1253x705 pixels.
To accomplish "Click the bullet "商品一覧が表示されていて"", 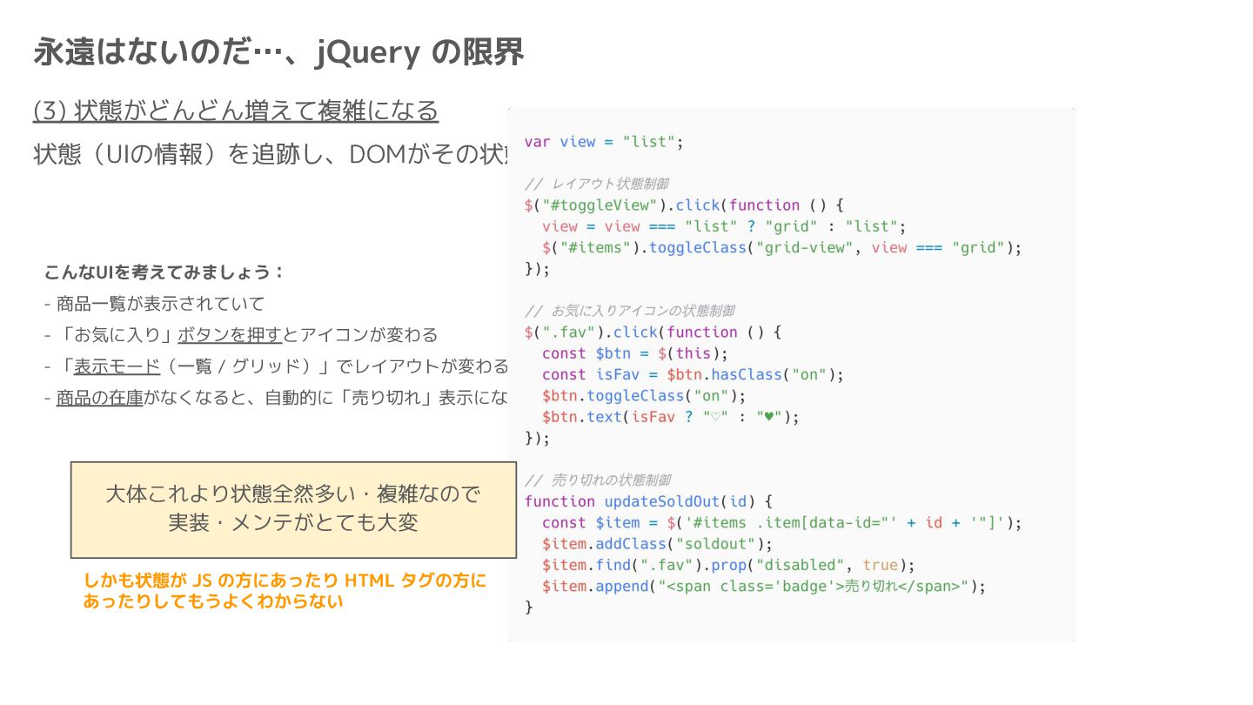I will tap(154, 304).
